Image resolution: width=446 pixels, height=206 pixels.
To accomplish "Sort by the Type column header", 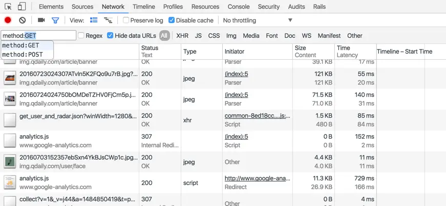I will click(202, 51).
